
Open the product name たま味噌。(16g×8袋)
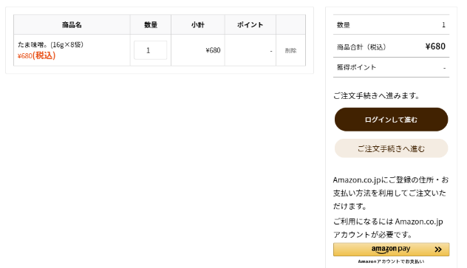pos(51,44)
